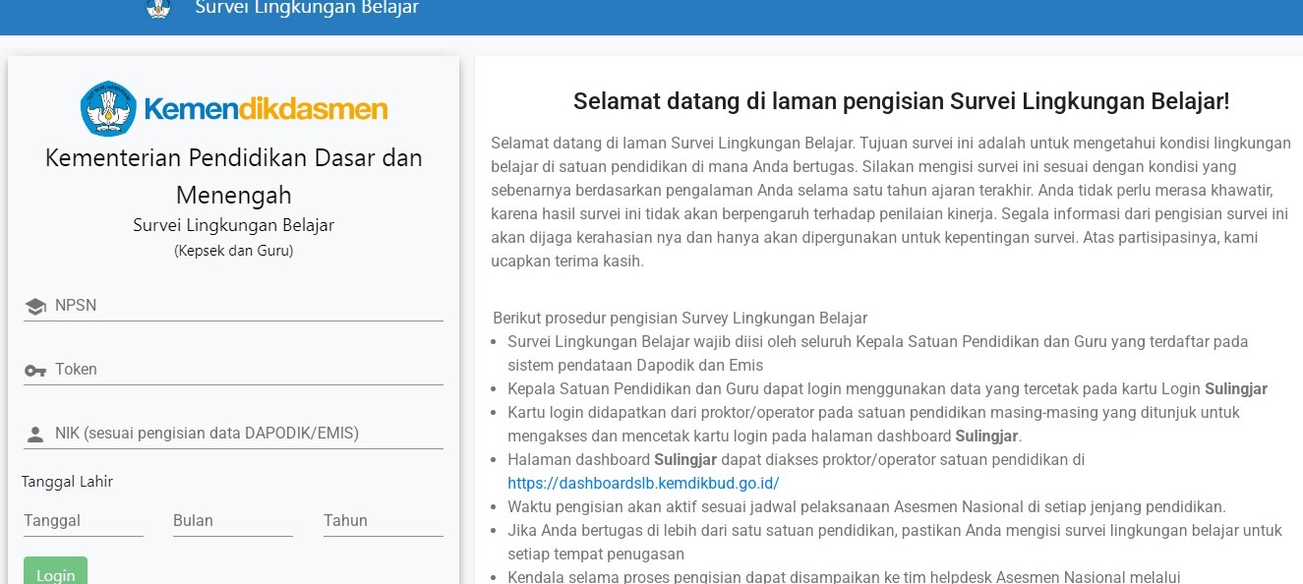This screenshot has width=1303, height=584.
Task: Click 'Berikut prosedur pengisian Survey Lingkungan Belajar' line
Action: pos(680,319)
